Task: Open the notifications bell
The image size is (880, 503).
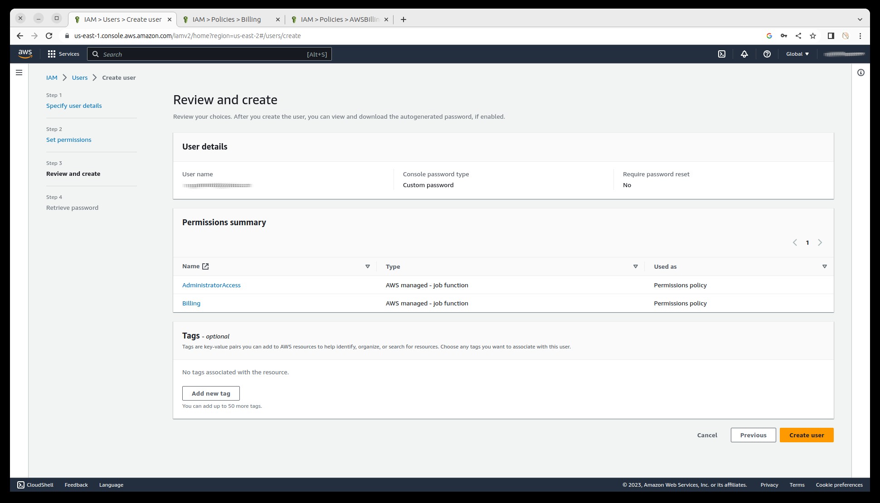Action: pos(744,54)
